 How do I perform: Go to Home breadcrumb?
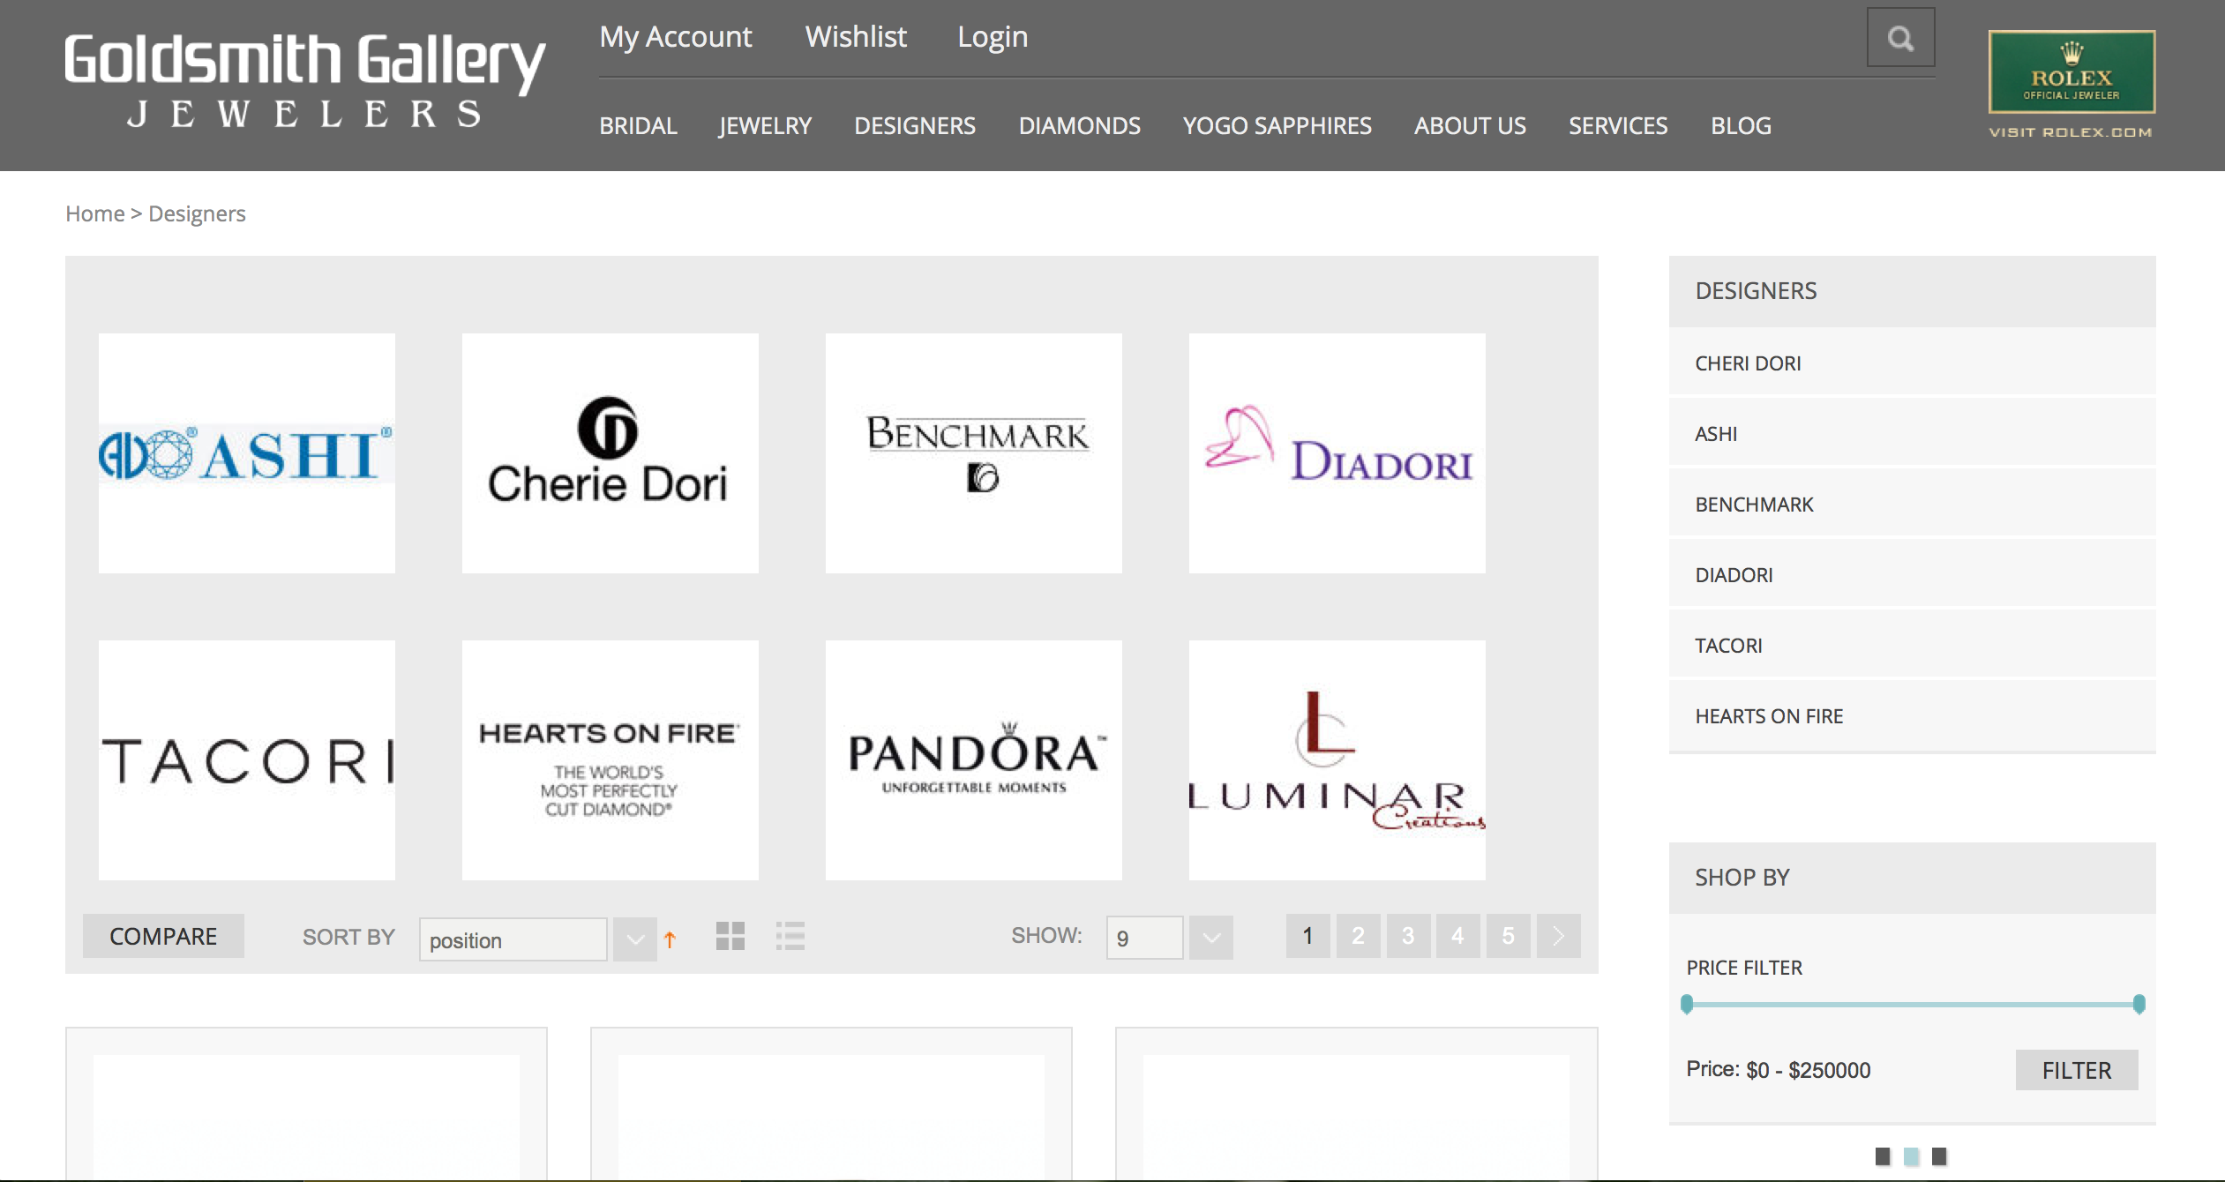[94, 213]
